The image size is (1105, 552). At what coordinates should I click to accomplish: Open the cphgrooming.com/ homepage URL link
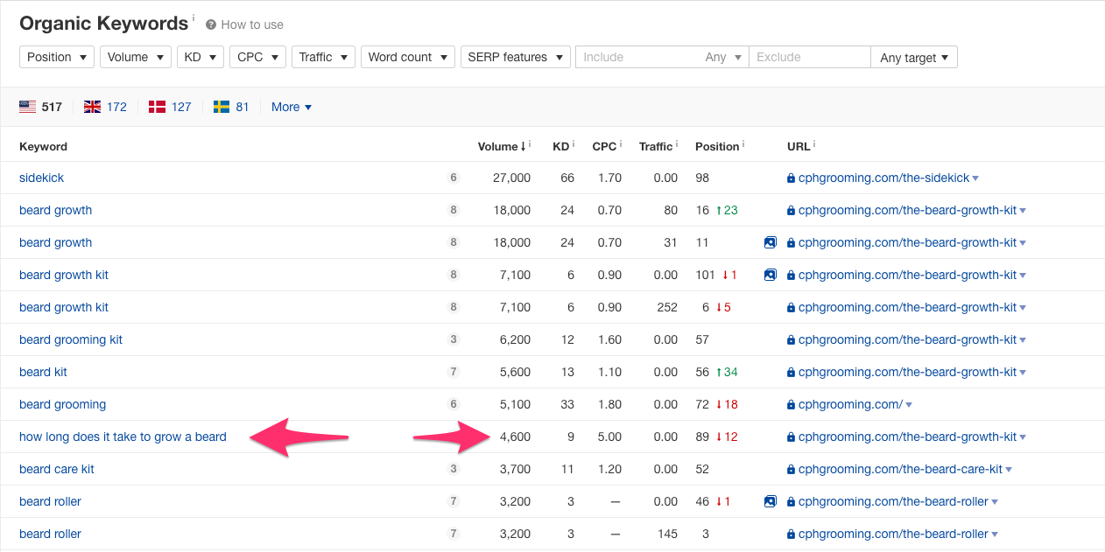850,404
